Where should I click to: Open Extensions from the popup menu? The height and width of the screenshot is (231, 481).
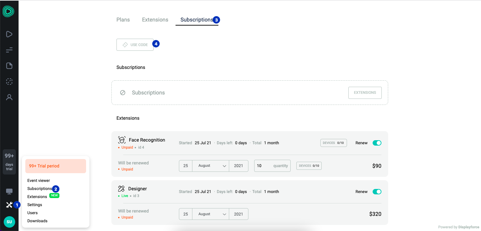(37, 197)
